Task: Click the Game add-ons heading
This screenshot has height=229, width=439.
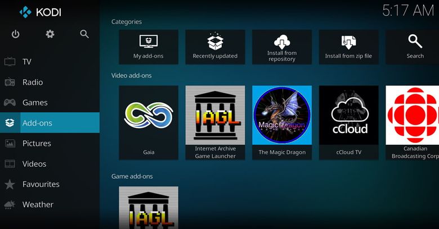Action: 132,176
